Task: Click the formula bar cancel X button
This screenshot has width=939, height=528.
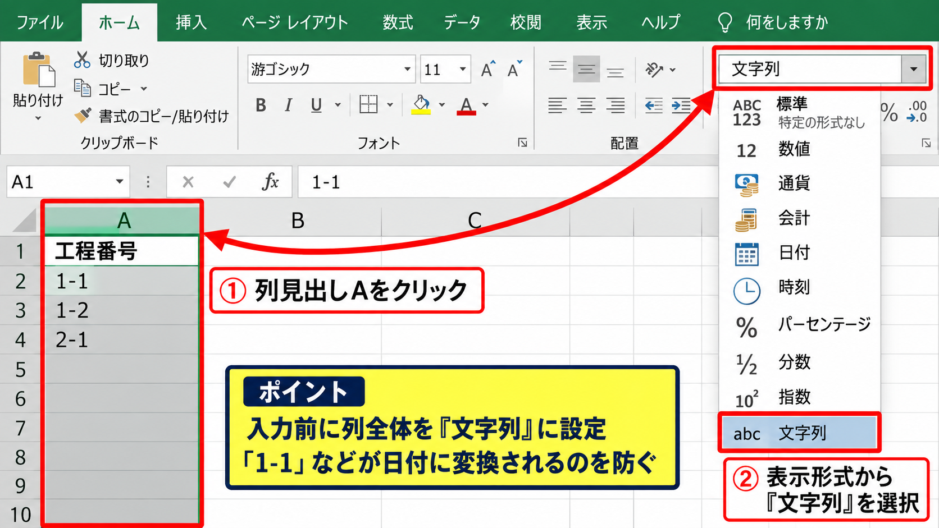Action: (x=188, y=182)
